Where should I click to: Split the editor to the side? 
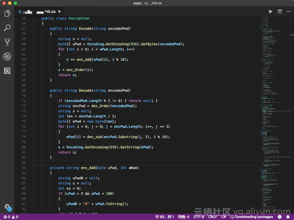[280, 11]
